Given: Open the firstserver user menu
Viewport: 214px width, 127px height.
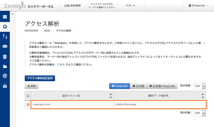Looking at the screenshot, I should 200,6.
